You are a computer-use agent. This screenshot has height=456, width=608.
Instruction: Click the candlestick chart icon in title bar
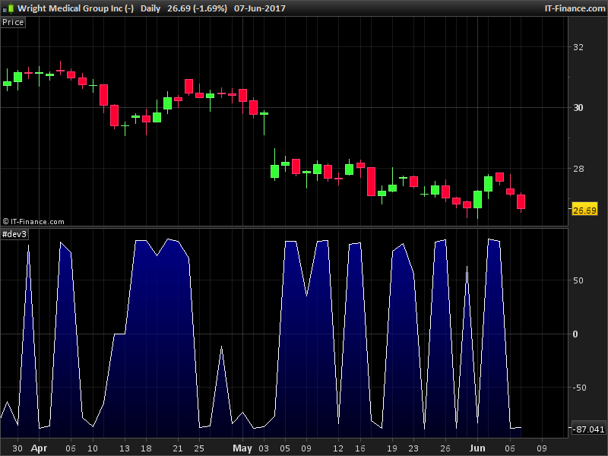coord(8,8)
